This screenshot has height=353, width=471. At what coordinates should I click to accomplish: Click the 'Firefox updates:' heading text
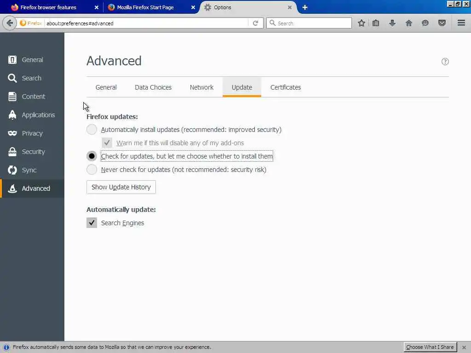(x=112, y=117)
